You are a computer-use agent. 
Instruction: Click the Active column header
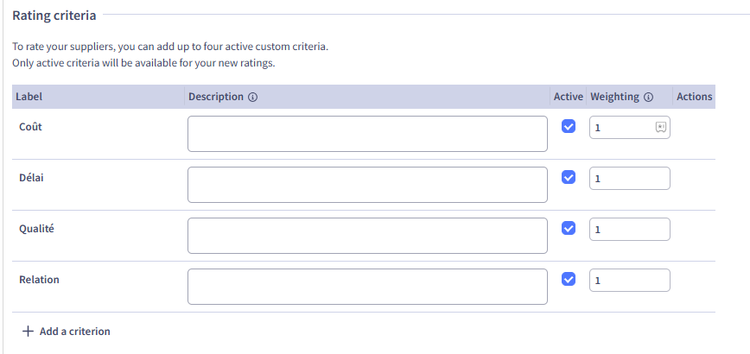tap(569, 97)
